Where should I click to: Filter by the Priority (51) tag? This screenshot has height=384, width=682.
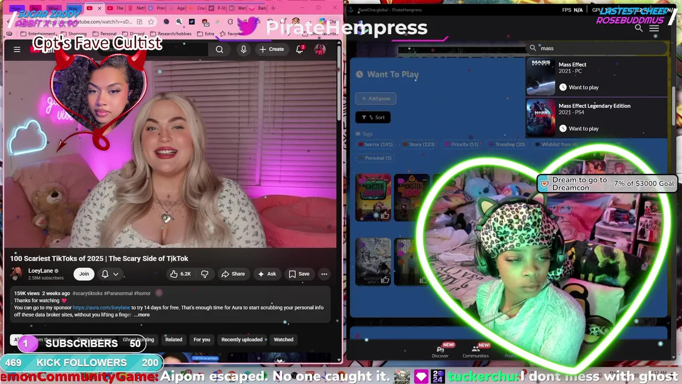coord(461,145)
